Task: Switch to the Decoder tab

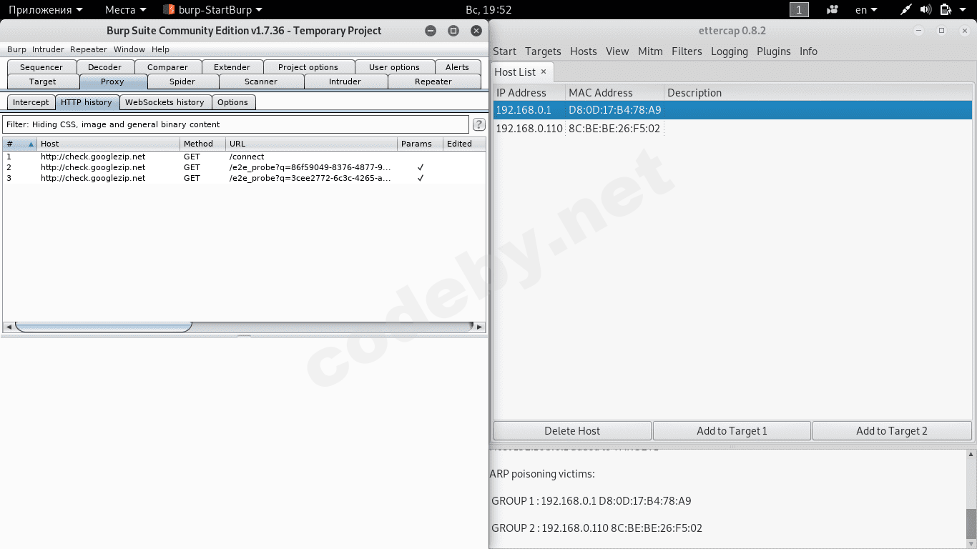Action: 105,67
